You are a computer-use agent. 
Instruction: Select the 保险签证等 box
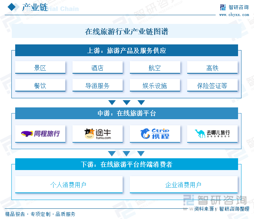coord(212,85)
